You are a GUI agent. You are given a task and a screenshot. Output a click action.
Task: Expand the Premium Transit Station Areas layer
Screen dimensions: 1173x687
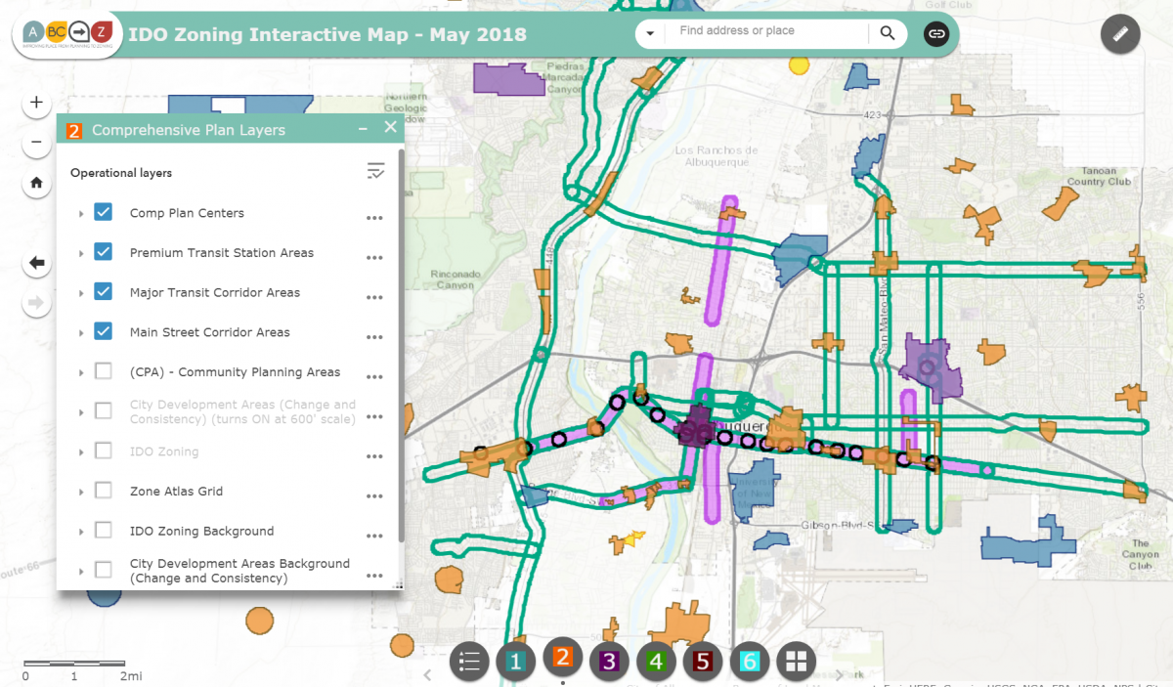point(81,253)
